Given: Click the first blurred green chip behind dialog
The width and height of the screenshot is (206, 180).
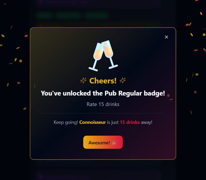Looking at the screenshot, I should 44,15.
